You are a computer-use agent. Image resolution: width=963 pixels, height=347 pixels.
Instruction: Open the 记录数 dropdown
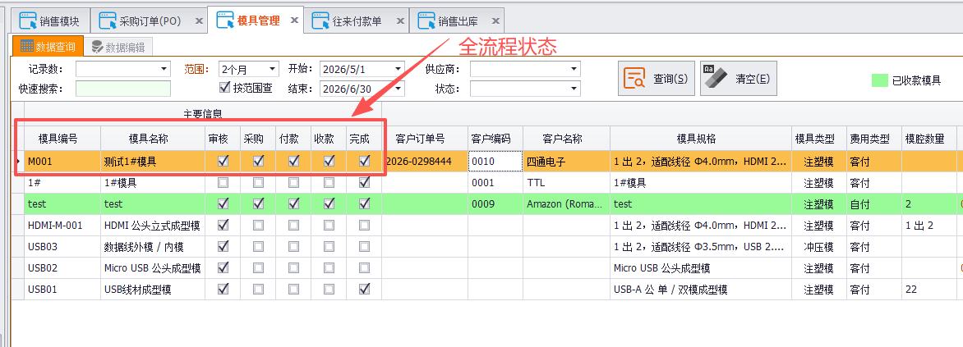pyautogui.click(x=164, y=69)
